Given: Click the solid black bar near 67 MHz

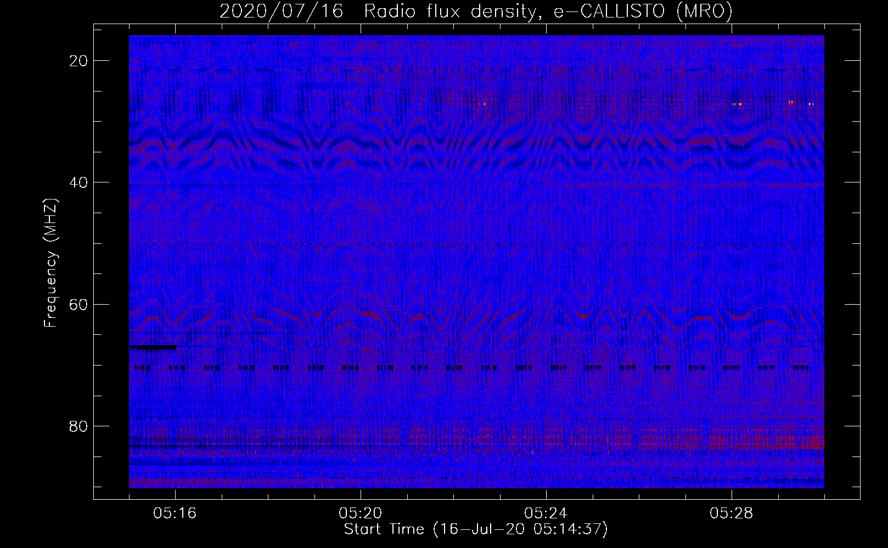Looking at the screenshot, I should click(x=153, y=347).
